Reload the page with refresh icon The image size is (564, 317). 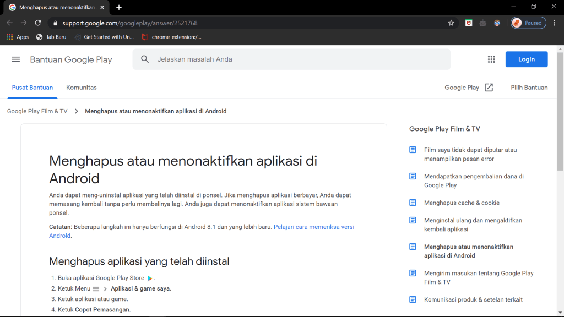[38, 23]
